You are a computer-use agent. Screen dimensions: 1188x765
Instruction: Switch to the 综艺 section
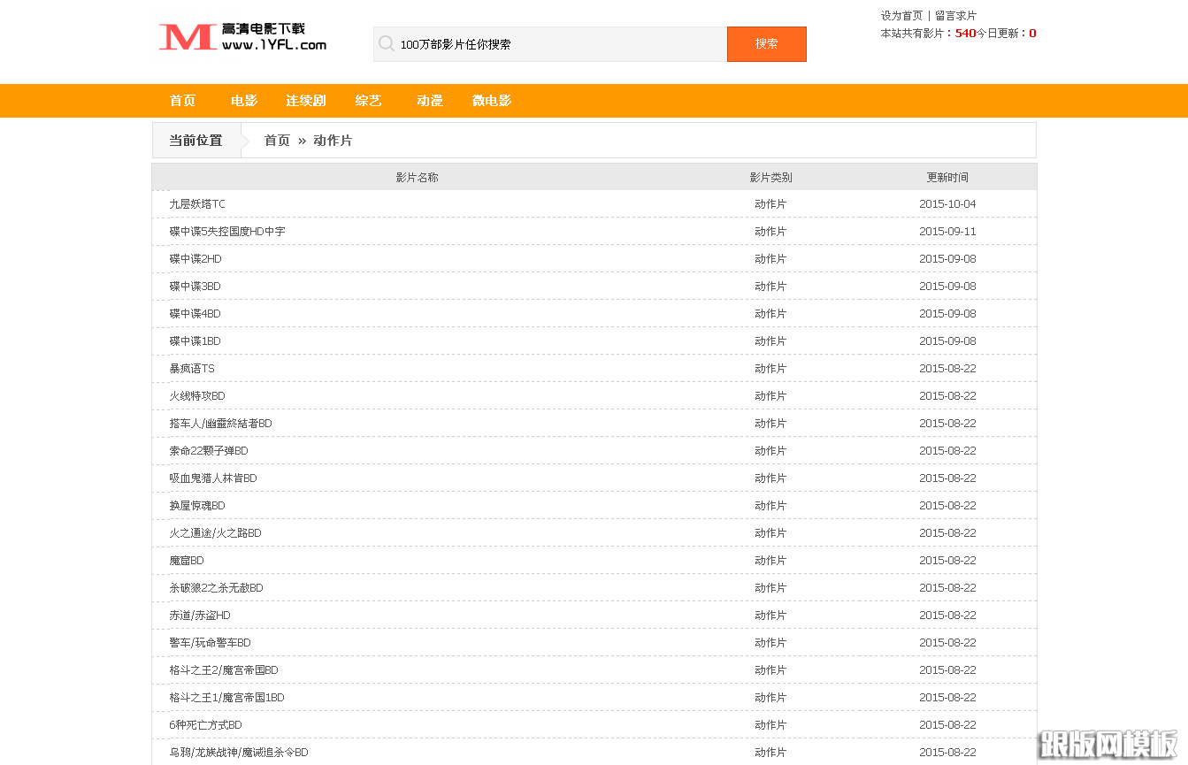tap(368, 101)
